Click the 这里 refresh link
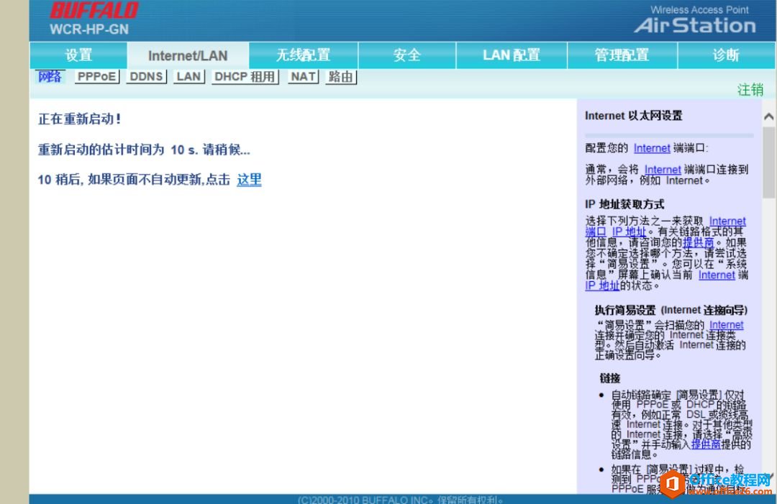This screenshot has height=504, width=777. pos(249,179)
